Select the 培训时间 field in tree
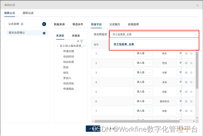Image resolution: width=203 pixels, height=136 pixels. tap(69, 57)
